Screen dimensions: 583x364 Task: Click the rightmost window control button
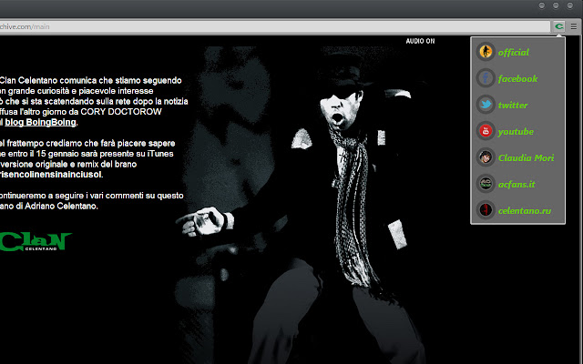[569, 5]
